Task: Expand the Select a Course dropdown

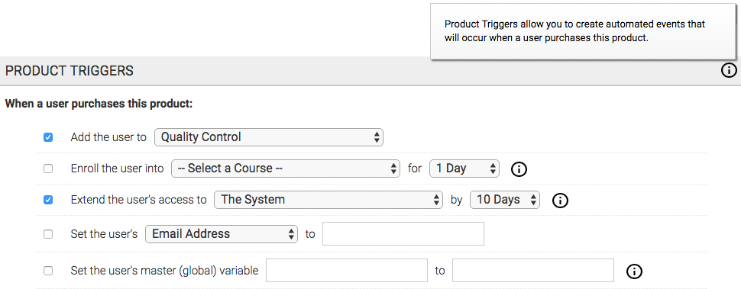Action: [x=286, y=169]
